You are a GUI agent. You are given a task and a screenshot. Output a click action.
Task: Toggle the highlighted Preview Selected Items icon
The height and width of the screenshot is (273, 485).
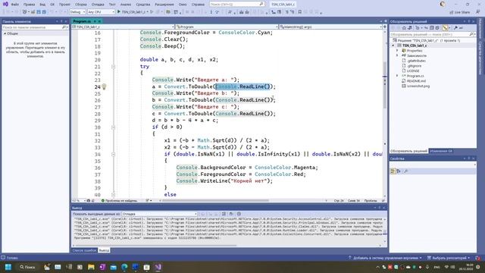pos(445,28)
